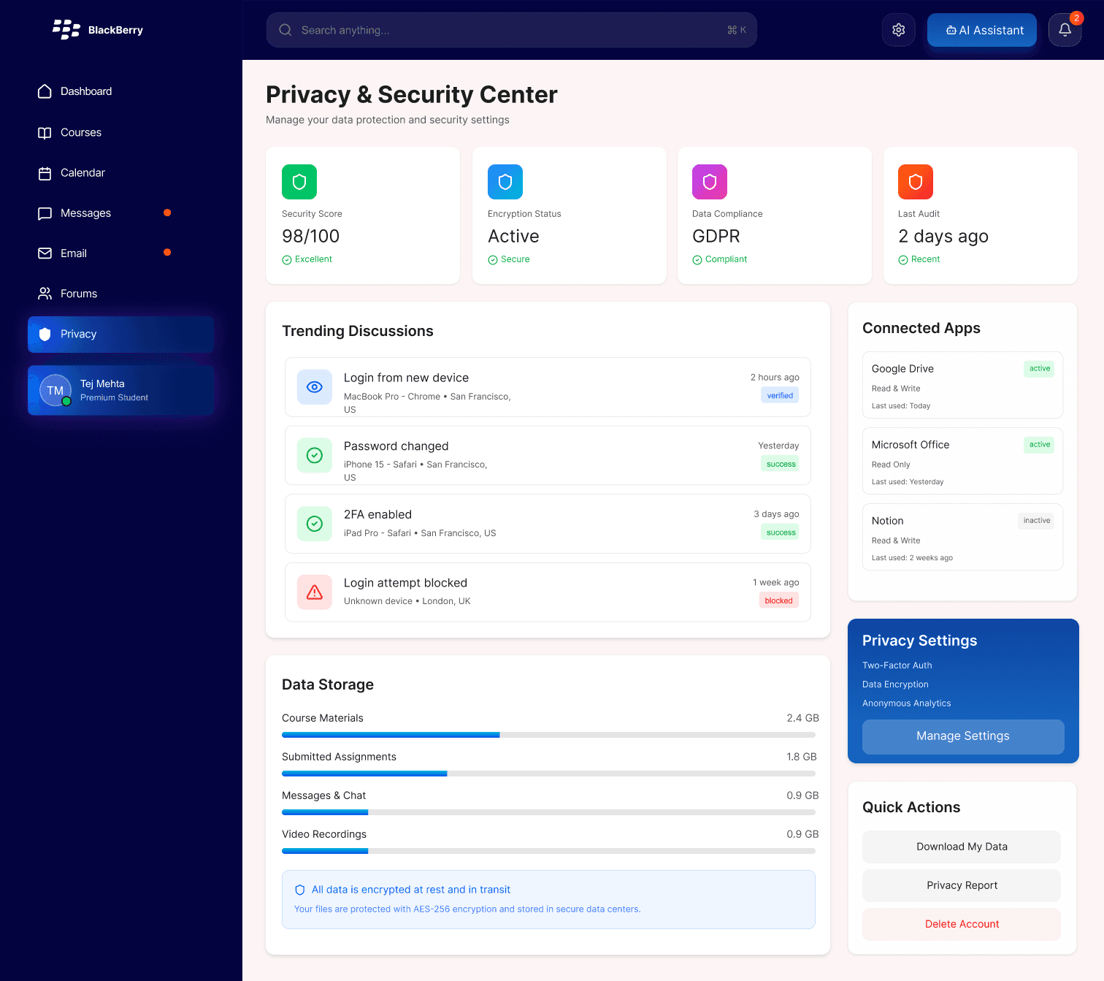The image size is (1104, 981).
Task: Click the Course Materials storage progress bar
Action: pos(548,735)
